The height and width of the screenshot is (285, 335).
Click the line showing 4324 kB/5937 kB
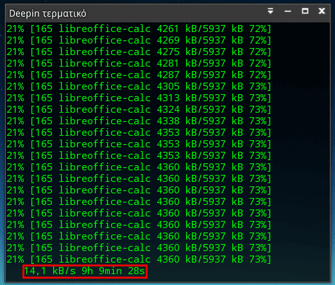(139, 110)
